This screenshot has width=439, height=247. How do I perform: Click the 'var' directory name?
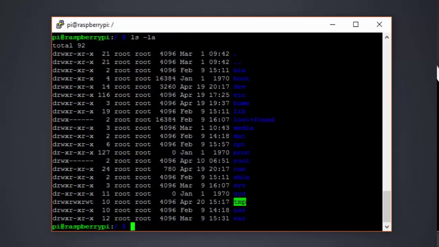(239, 218)
